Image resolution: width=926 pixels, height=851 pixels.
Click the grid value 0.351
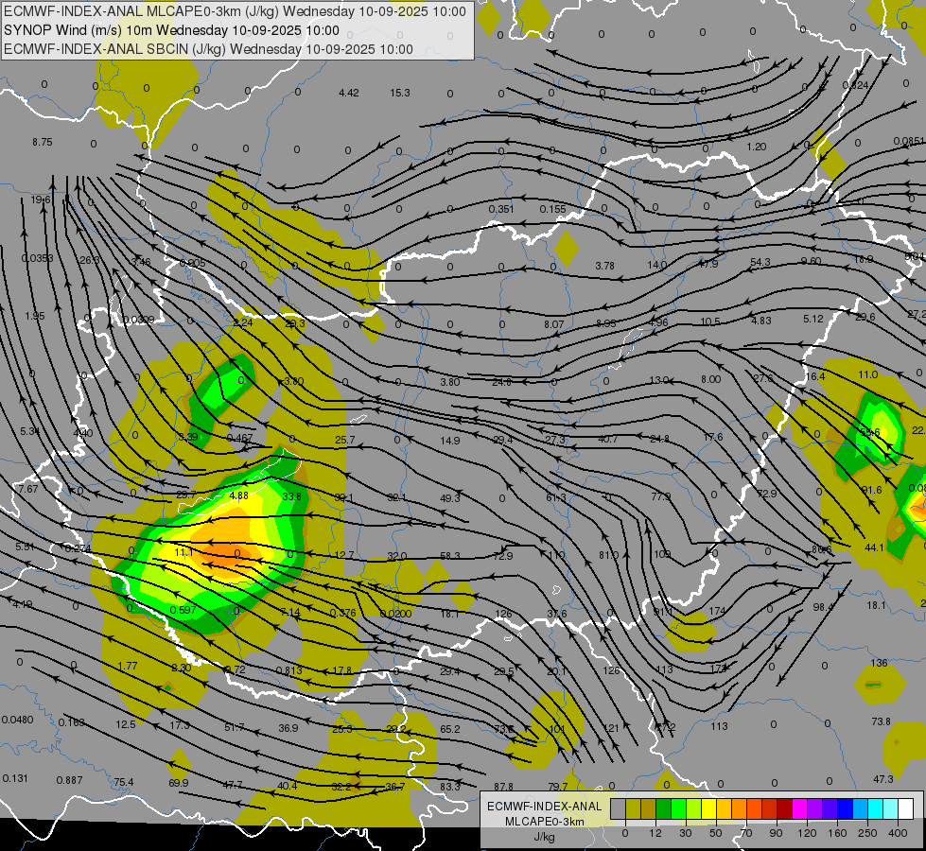click(501, 209)
